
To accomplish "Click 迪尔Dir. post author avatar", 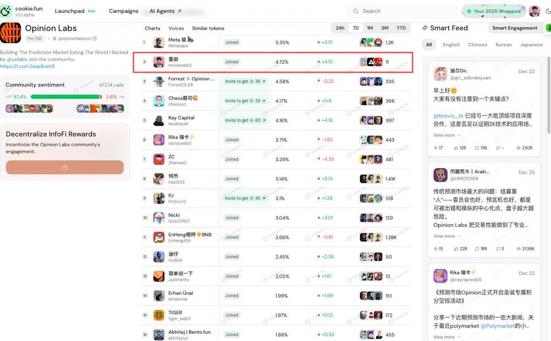I will click(x=440, y=74).
